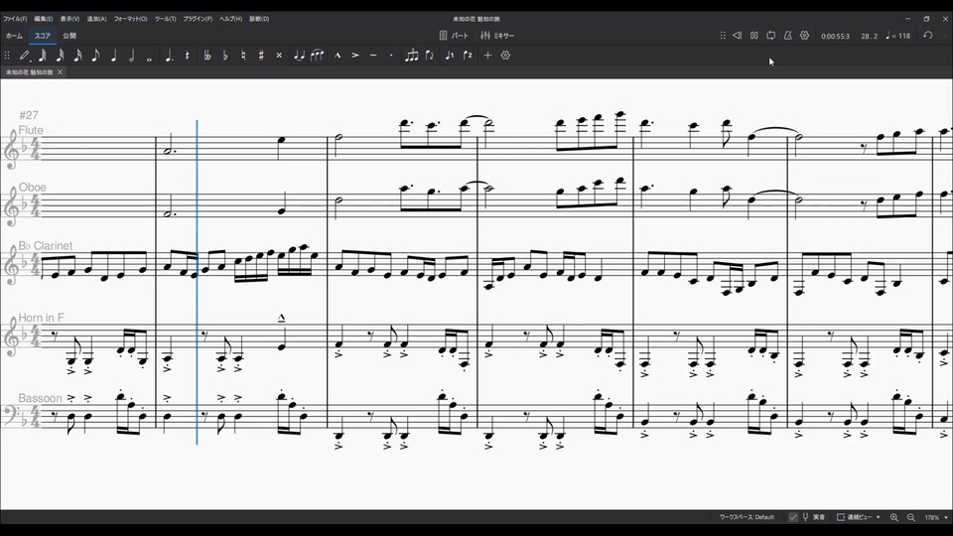Insert a rest from the toolbar
The height and width of the screenshot is (536, 953).
[188, 56]
